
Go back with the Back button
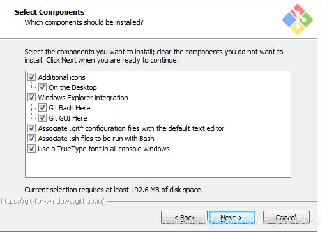coord(184,218)
